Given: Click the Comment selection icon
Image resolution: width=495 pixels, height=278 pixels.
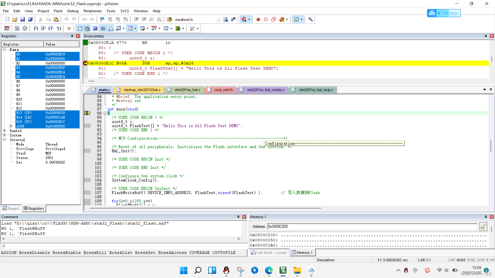Looking at the screenshot, I should point(152,19).
